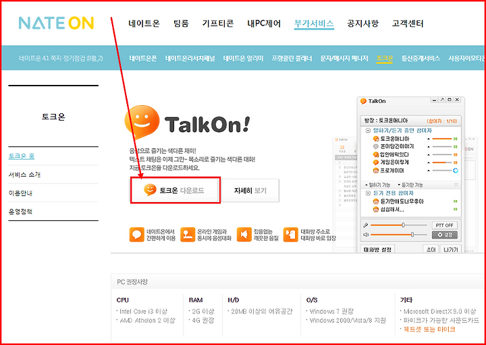
Task: Select the 토크온 submenu tab
Action: 385,58
